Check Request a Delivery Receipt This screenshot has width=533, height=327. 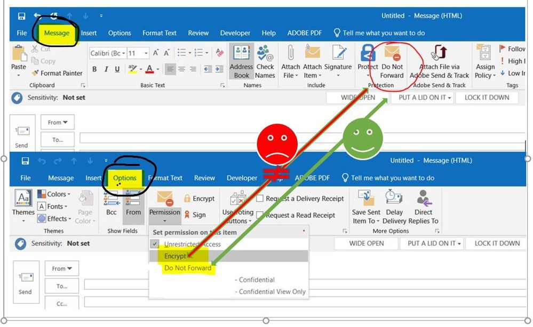260,198
